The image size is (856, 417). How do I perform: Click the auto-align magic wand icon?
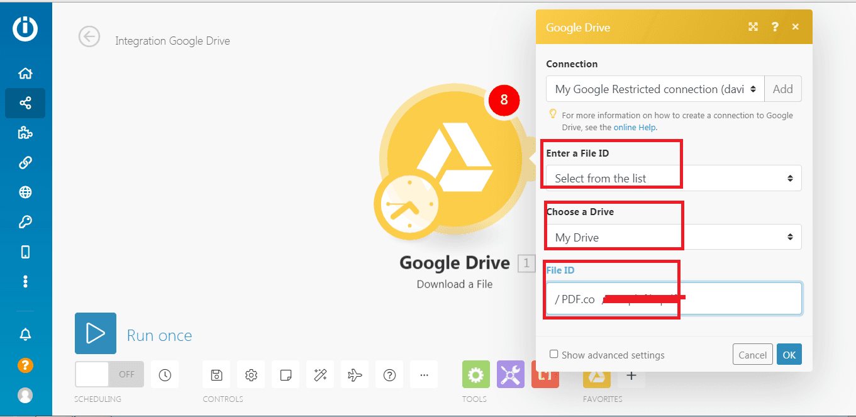click(x=320, y=375)
